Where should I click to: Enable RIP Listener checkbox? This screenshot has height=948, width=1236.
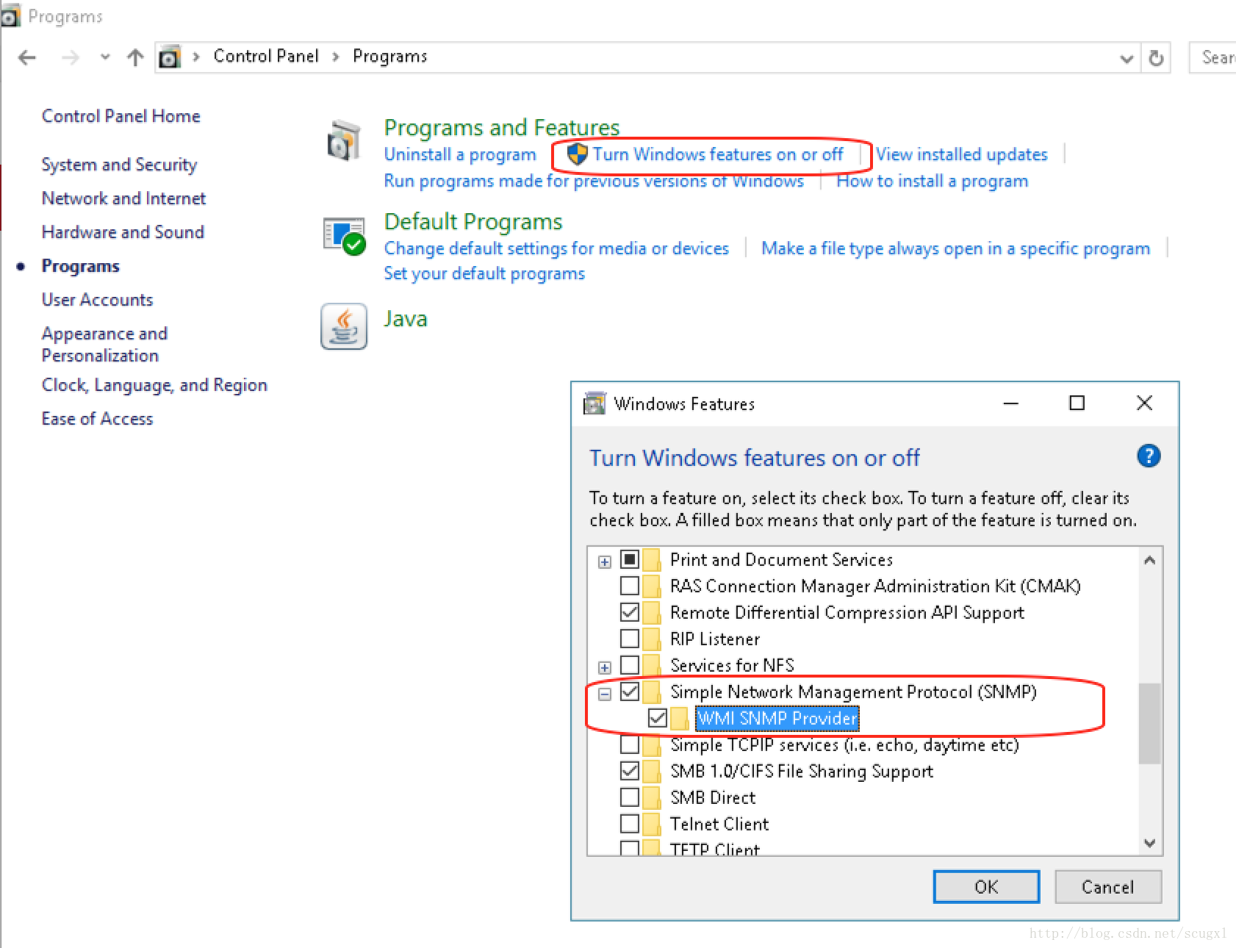pos(630,639)
